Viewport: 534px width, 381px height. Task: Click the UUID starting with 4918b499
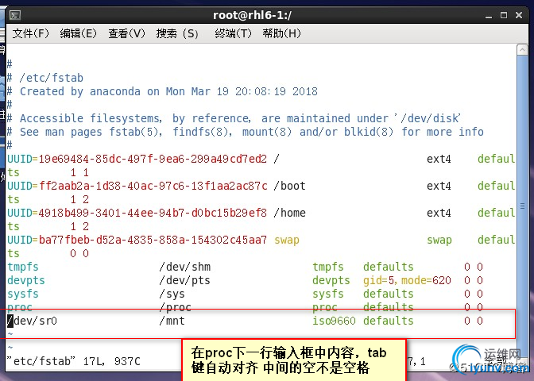pyautogui.click(x=153, y=213)
